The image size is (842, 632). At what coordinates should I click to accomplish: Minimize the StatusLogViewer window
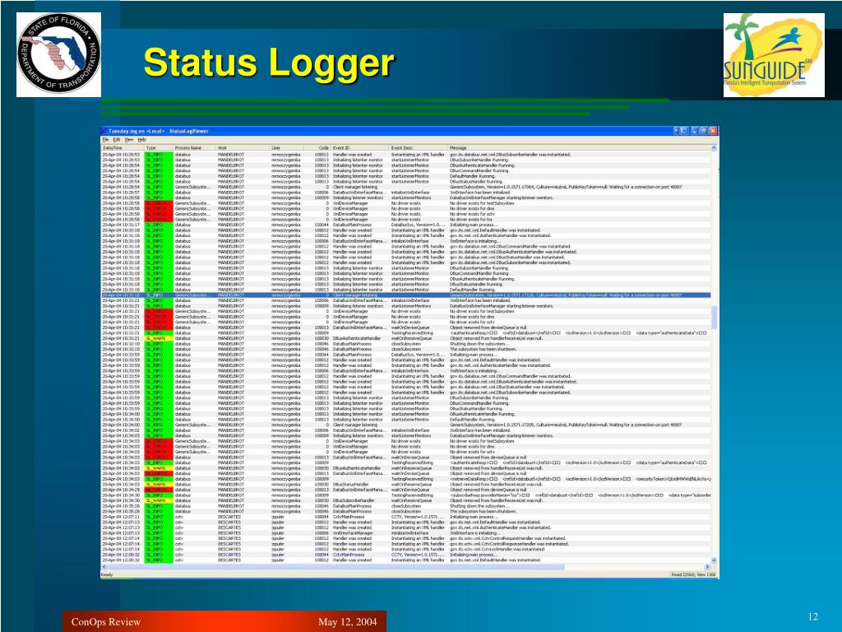694,131
